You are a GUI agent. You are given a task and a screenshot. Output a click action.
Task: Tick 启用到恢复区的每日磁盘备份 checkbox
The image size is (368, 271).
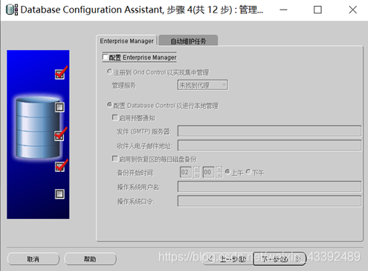(x=114, y=159)
